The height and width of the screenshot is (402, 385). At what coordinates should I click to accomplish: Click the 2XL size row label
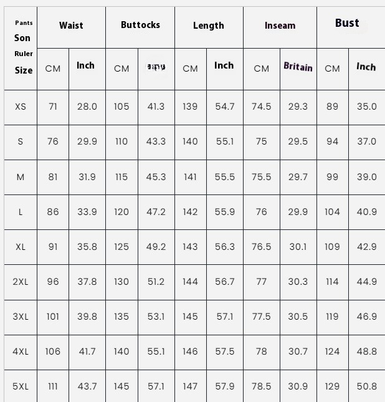click(21, 282)
